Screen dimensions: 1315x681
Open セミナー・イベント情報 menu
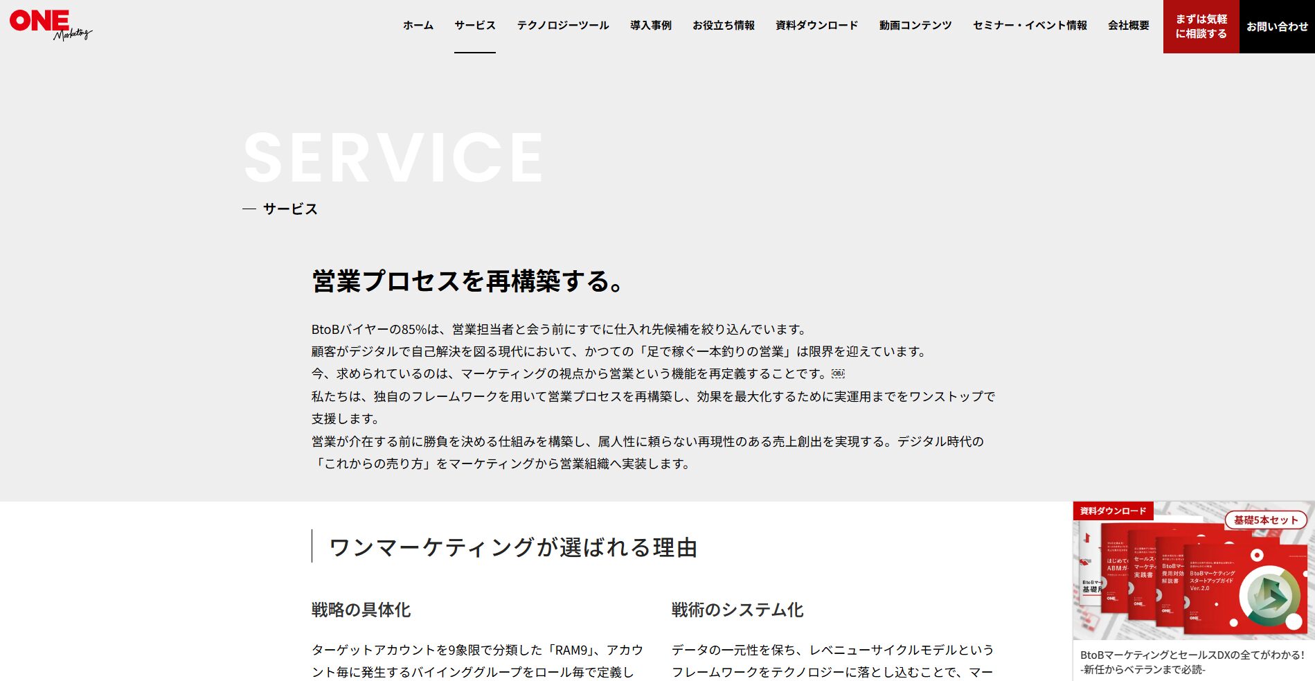tap(1030, 26)
